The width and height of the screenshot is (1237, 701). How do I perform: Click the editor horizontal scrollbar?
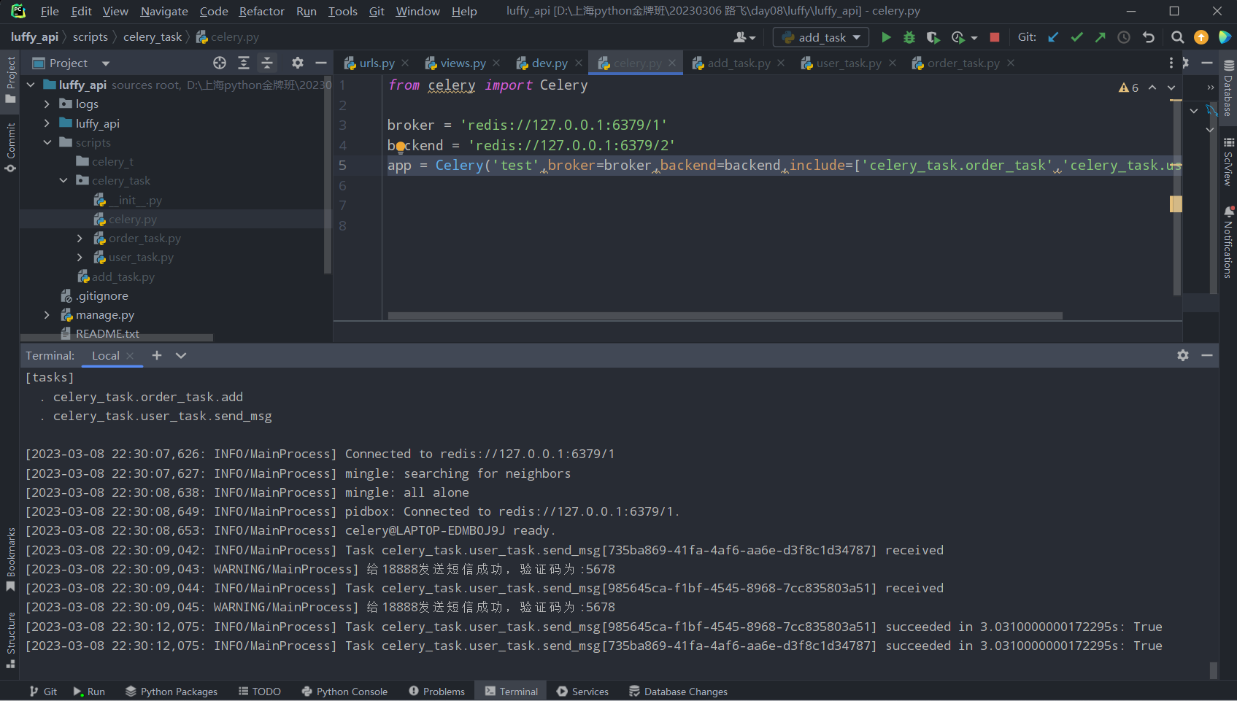(x=725, y=316)
